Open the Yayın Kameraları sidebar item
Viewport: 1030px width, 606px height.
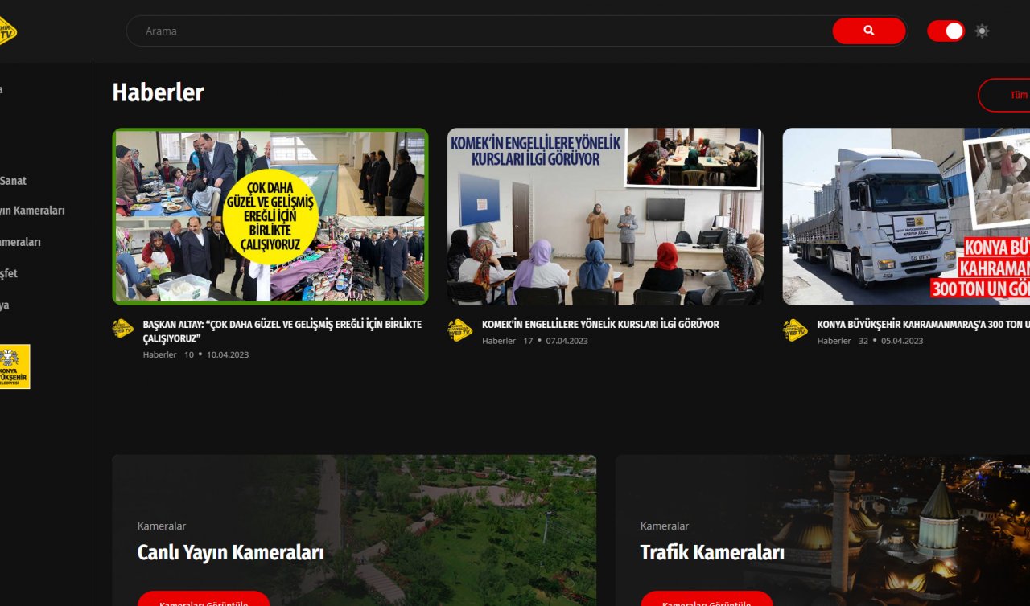coord(33,211)
